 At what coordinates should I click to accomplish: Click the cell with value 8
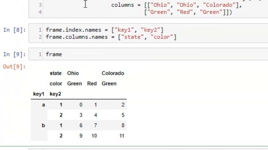pos(123,125)
